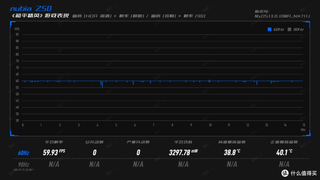The height and width of the screenshot is (180, 320).
Task: Click the 什么值得买 logo icon
Action: (285, 173)
